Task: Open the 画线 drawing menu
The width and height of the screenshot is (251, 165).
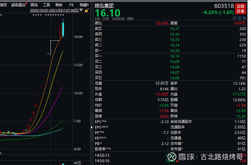Action: (34, 5)
